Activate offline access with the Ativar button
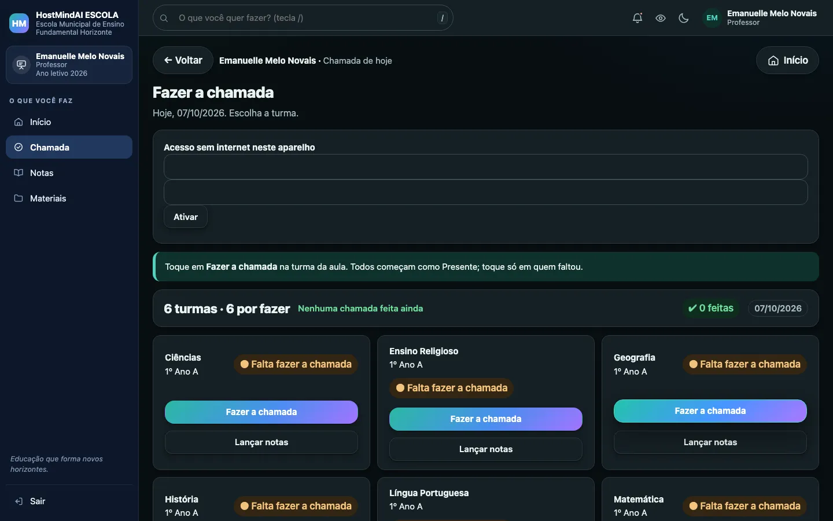 186,217
